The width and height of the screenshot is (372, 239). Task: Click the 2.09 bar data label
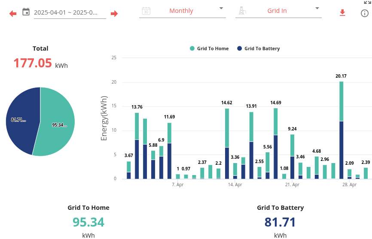coord(350,163)
